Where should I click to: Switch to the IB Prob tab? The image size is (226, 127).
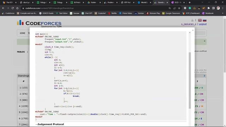(77, 2)
